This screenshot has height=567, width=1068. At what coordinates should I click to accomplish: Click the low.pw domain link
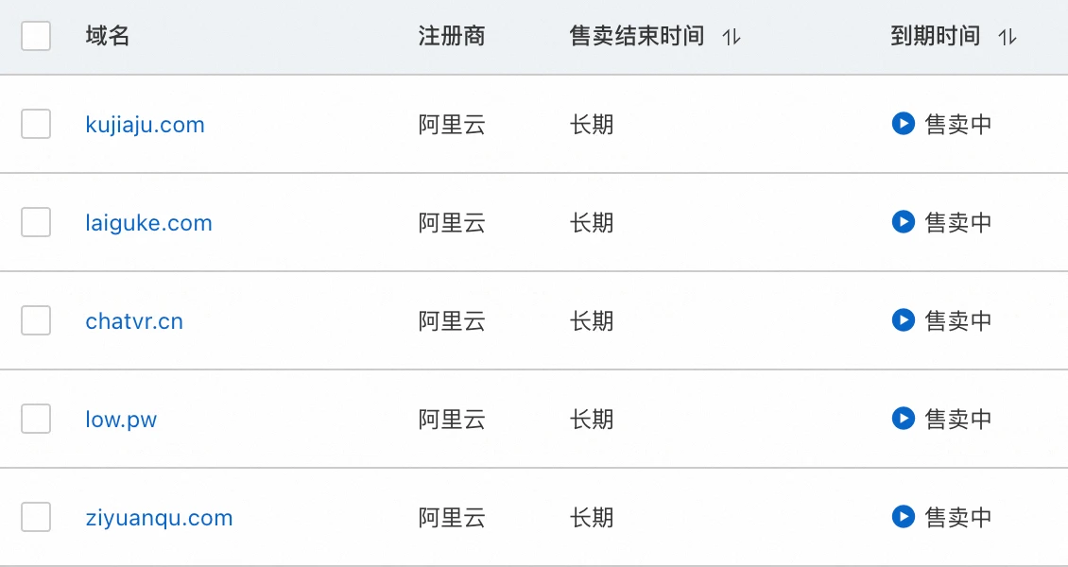(x=121, y=420)
